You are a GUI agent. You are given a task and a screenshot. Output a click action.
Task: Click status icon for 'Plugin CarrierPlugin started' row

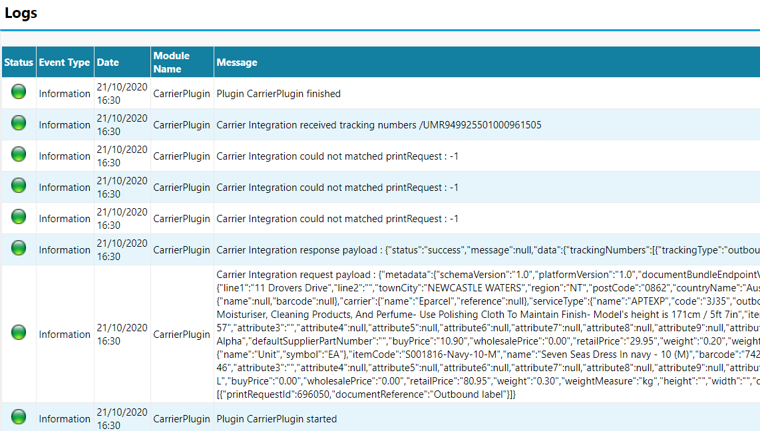click(19, 418)
